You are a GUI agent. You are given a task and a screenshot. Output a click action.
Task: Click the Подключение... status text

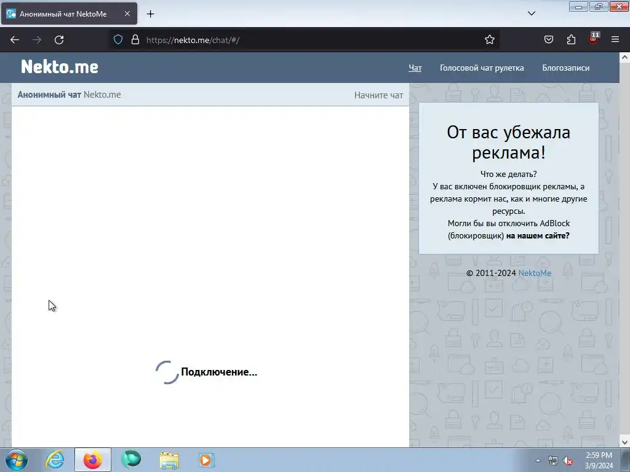219,372
